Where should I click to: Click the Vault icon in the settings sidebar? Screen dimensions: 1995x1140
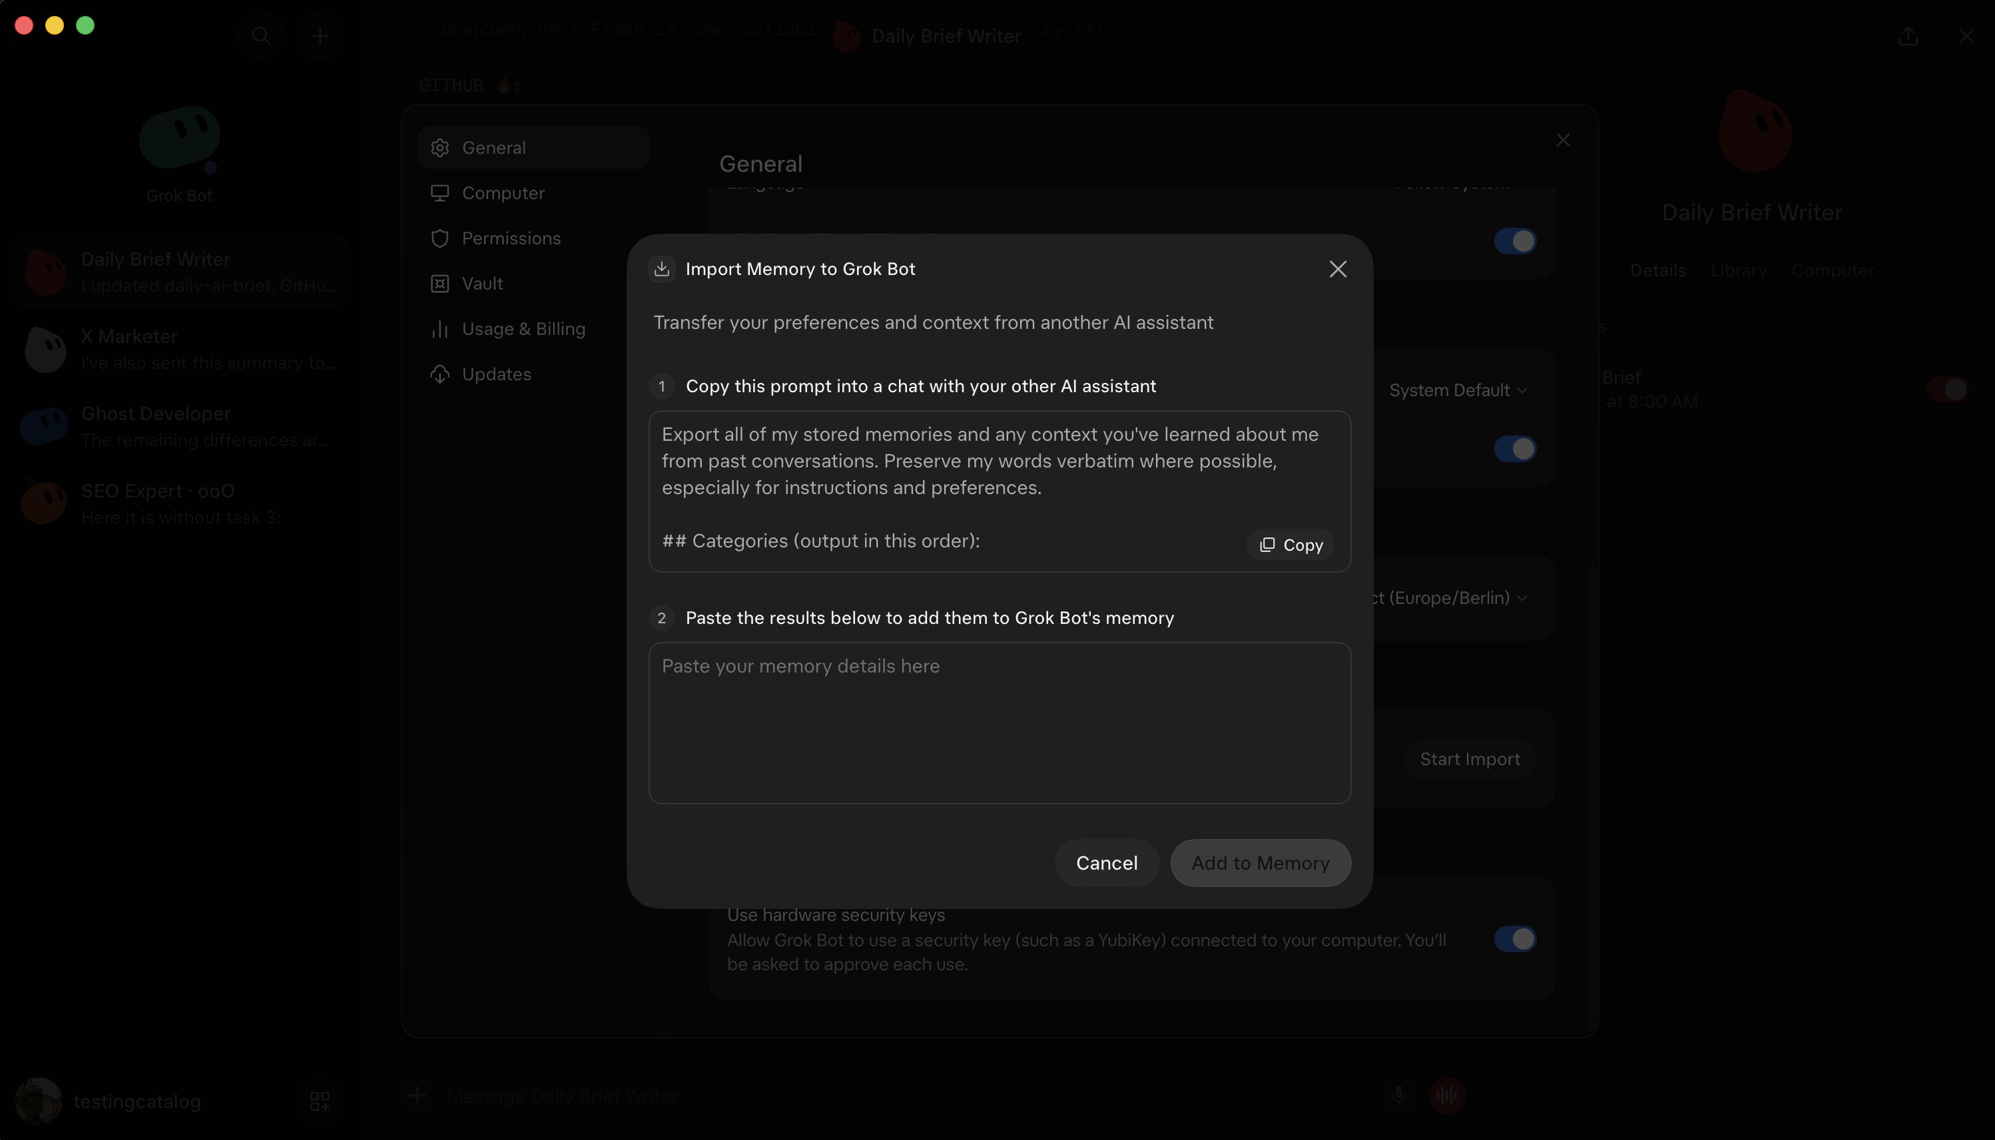pos(440,284)
